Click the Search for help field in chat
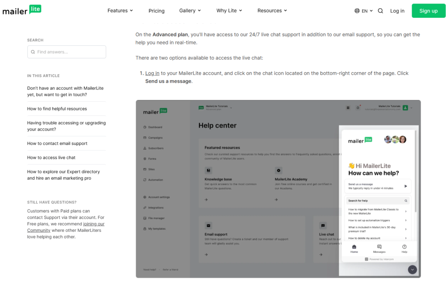 [378, 201]
